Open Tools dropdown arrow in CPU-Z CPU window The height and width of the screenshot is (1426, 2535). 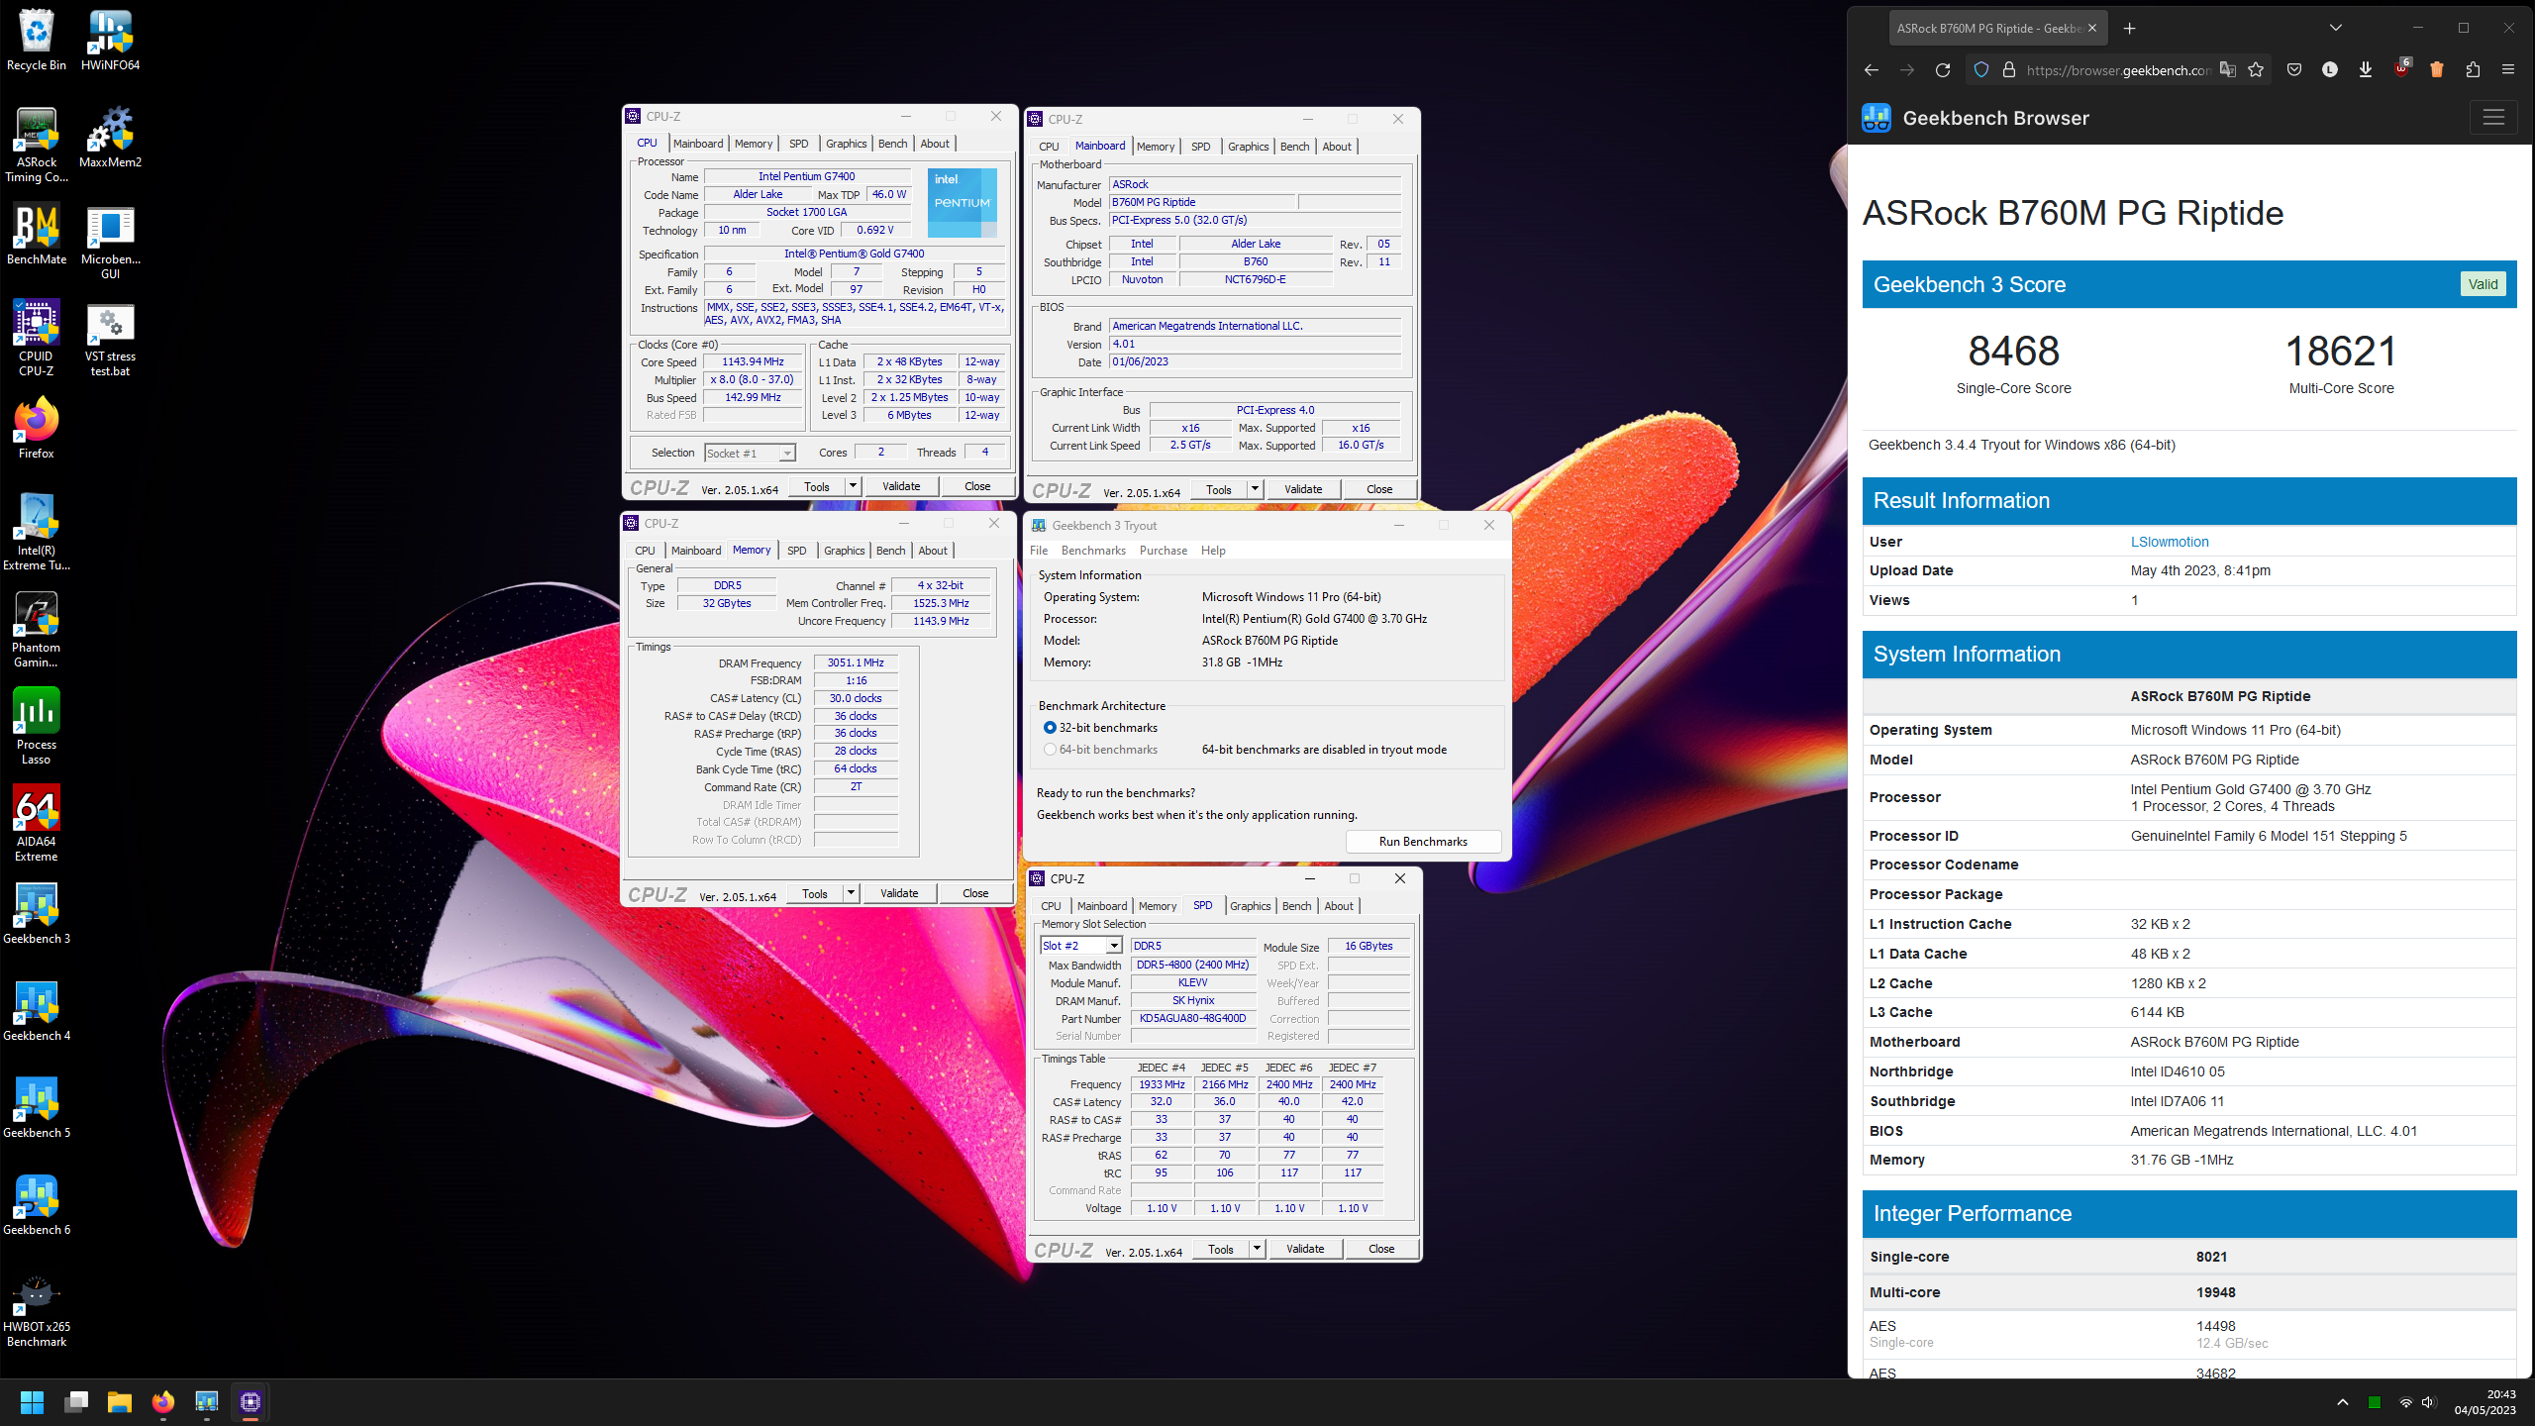point(853,486)
